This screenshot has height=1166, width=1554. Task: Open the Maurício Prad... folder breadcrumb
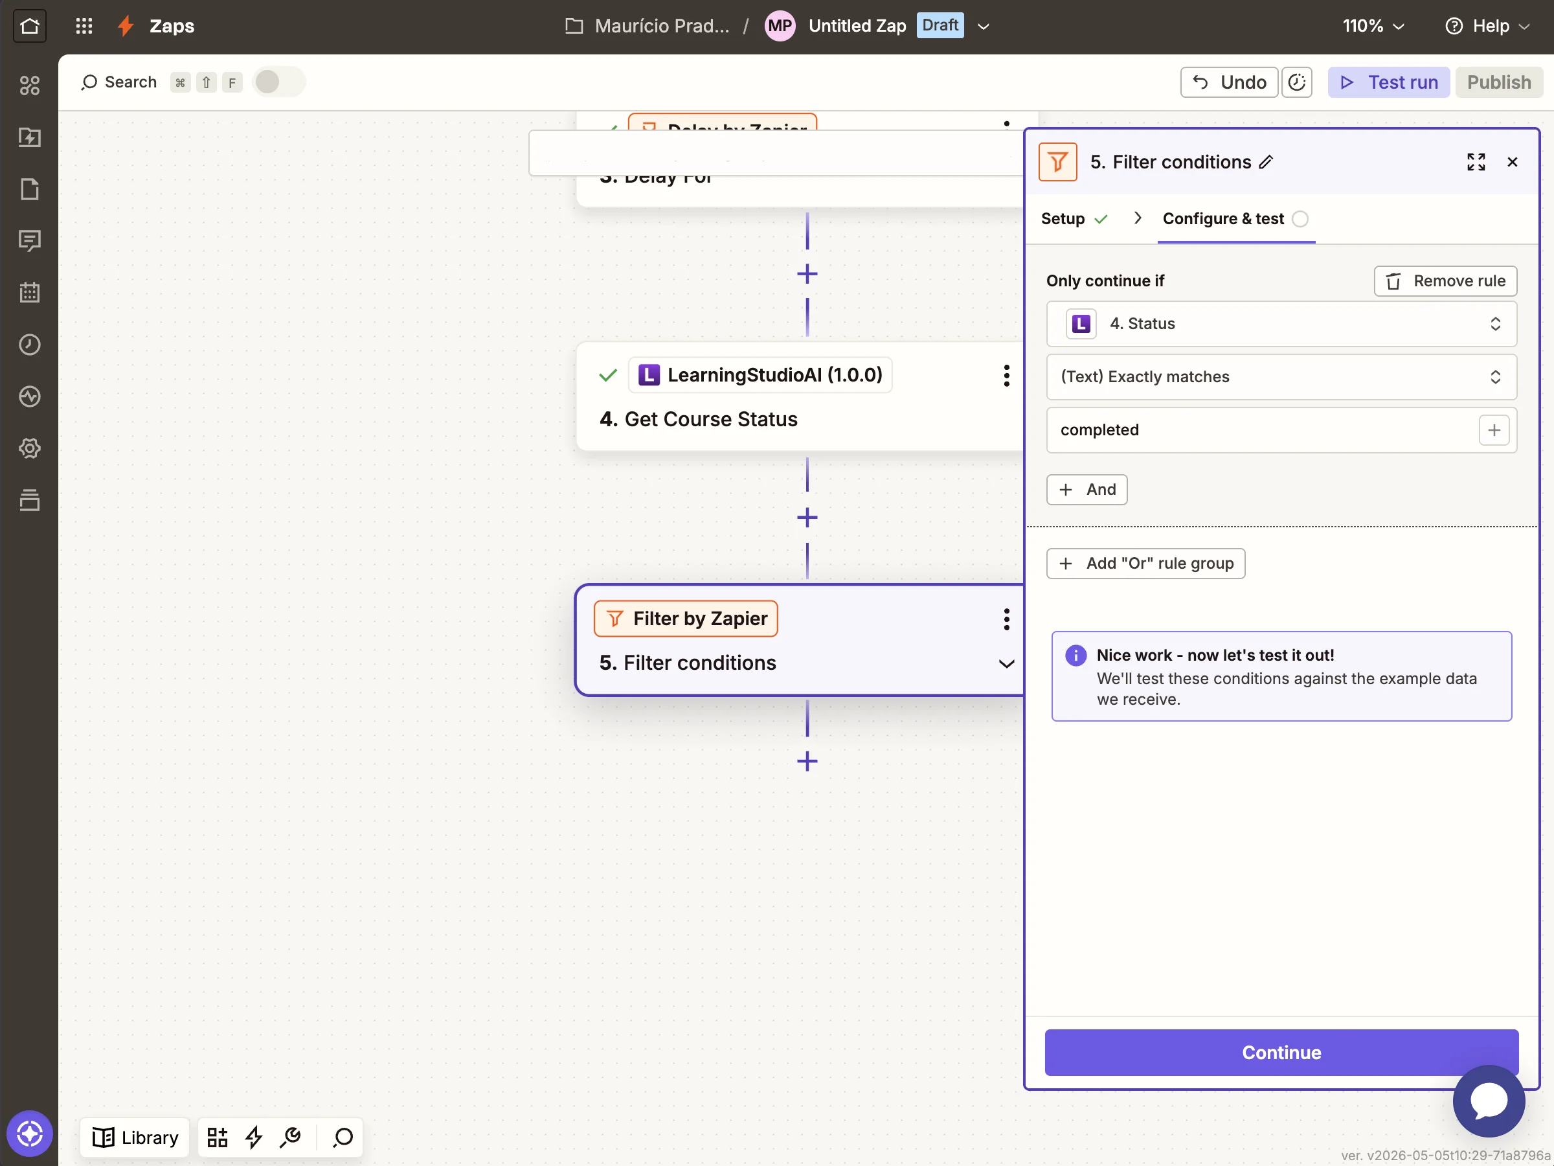click(x=647, y=26)
